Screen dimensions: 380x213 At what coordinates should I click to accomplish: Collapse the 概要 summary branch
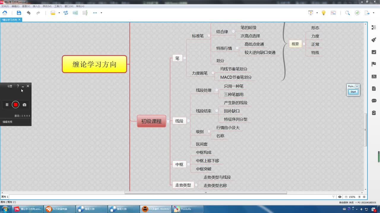click(x=304, y=44)
